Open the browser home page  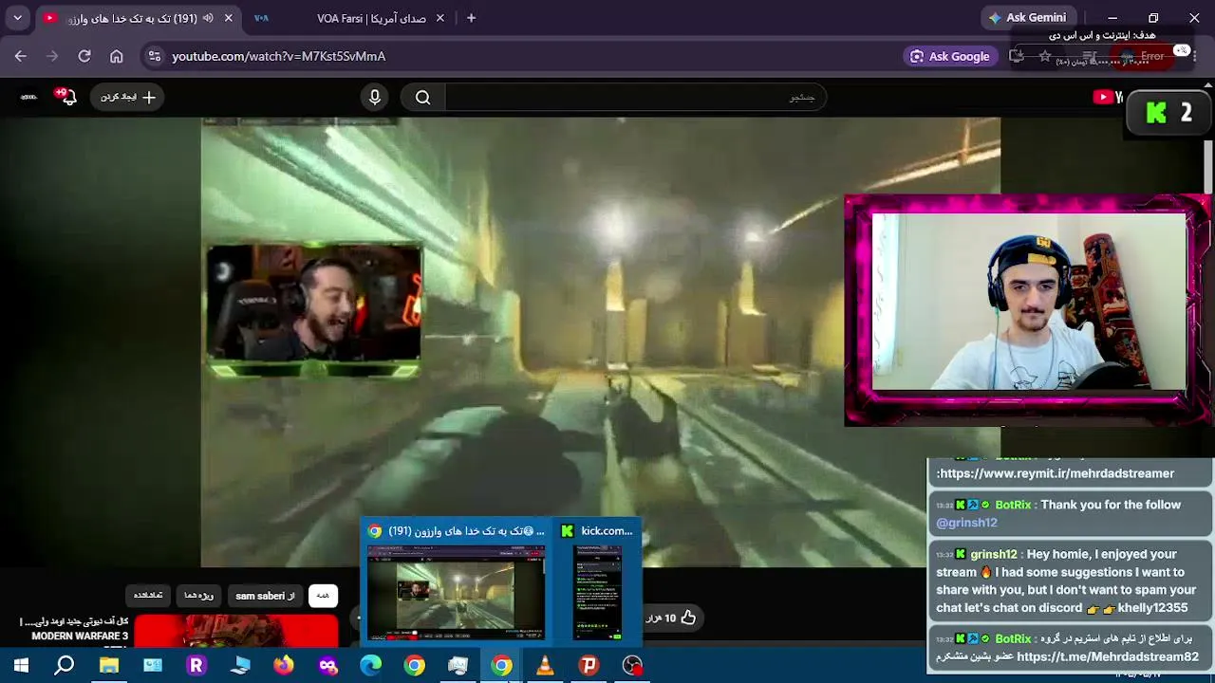pos(117,56)
